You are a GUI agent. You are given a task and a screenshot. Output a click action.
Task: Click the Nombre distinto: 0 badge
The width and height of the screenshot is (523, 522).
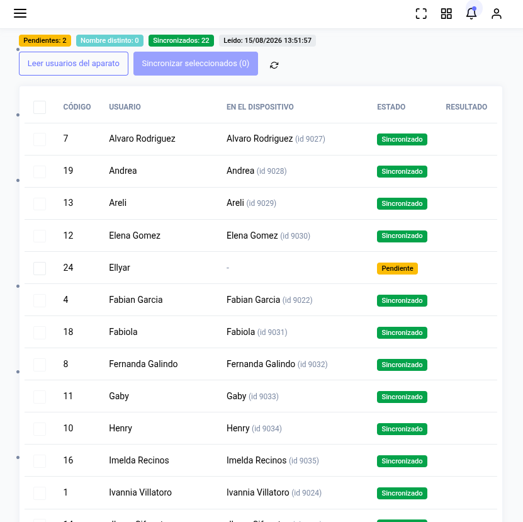tap(110, 40)
